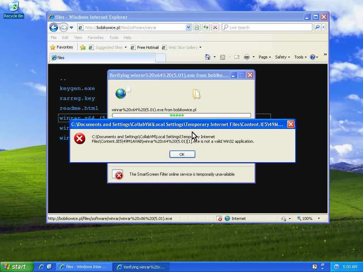Open the Tools menu in the menu bar
Screen dimensions: 363x272
tap(114, 38)
